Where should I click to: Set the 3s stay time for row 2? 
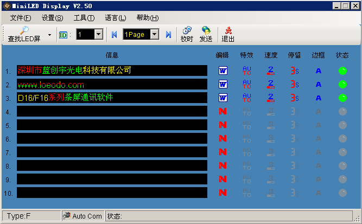click(295, 84)
